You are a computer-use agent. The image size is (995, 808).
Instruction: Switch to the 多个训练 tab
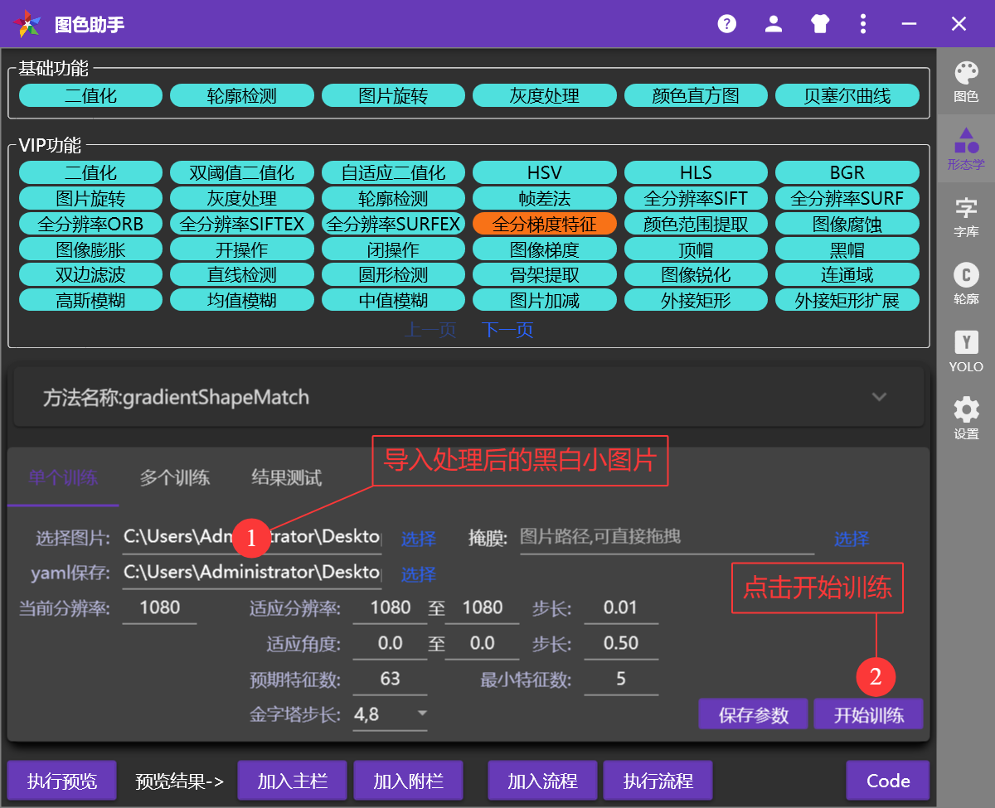coord(174,477)
